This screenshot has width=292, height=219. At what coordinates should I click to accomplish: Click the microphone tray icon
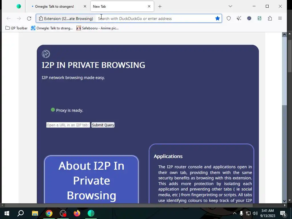coord(241,213)
